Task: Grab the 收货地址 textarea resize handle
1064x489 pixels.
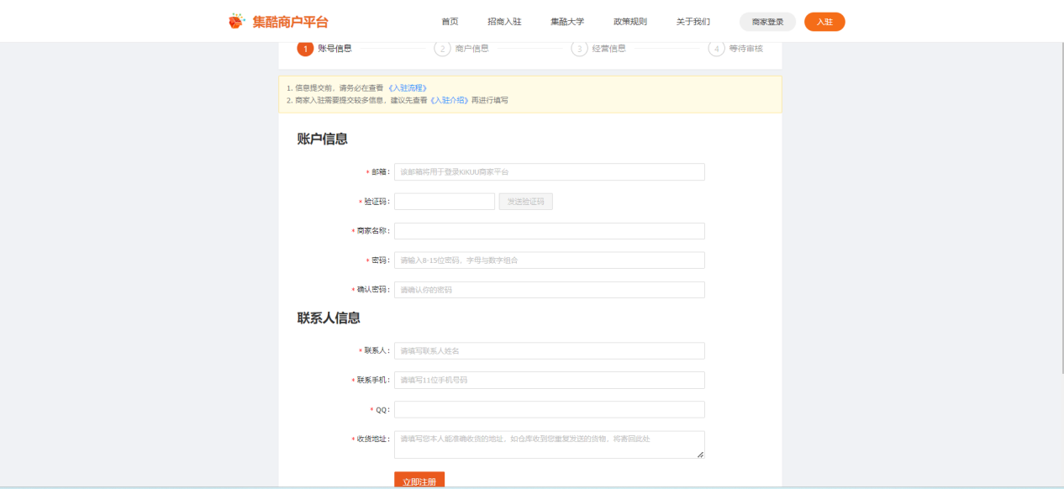Action: [x=700, y=455]
